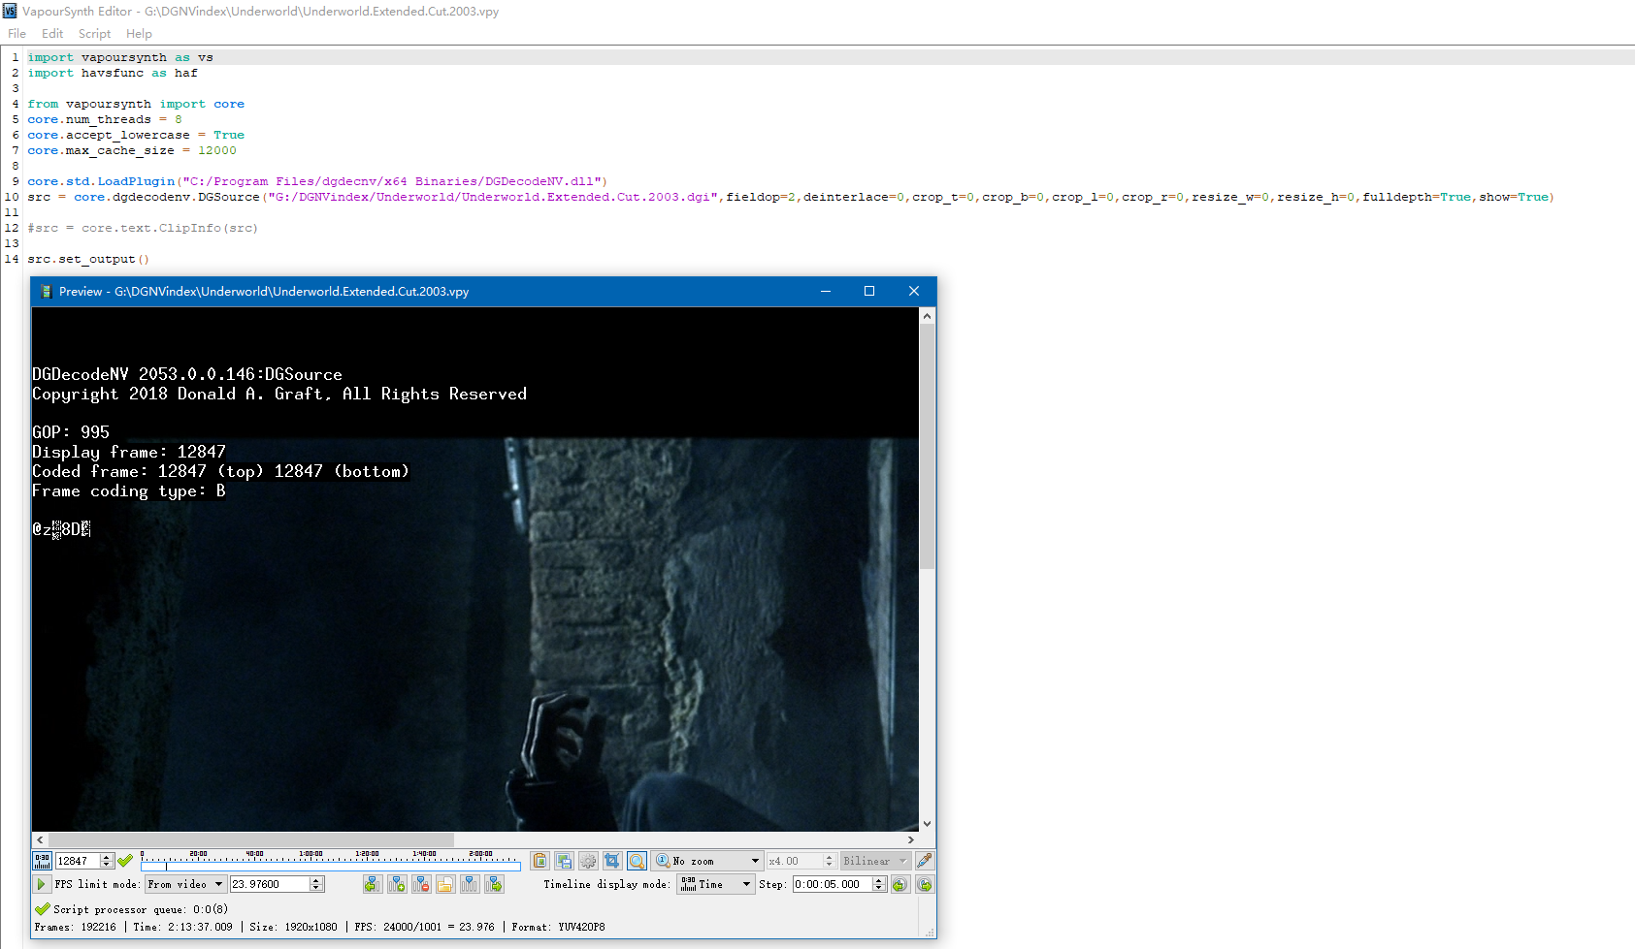Open the Timeline display mode dropdown
1635x949 pixels.
click(x=715, y=884)
